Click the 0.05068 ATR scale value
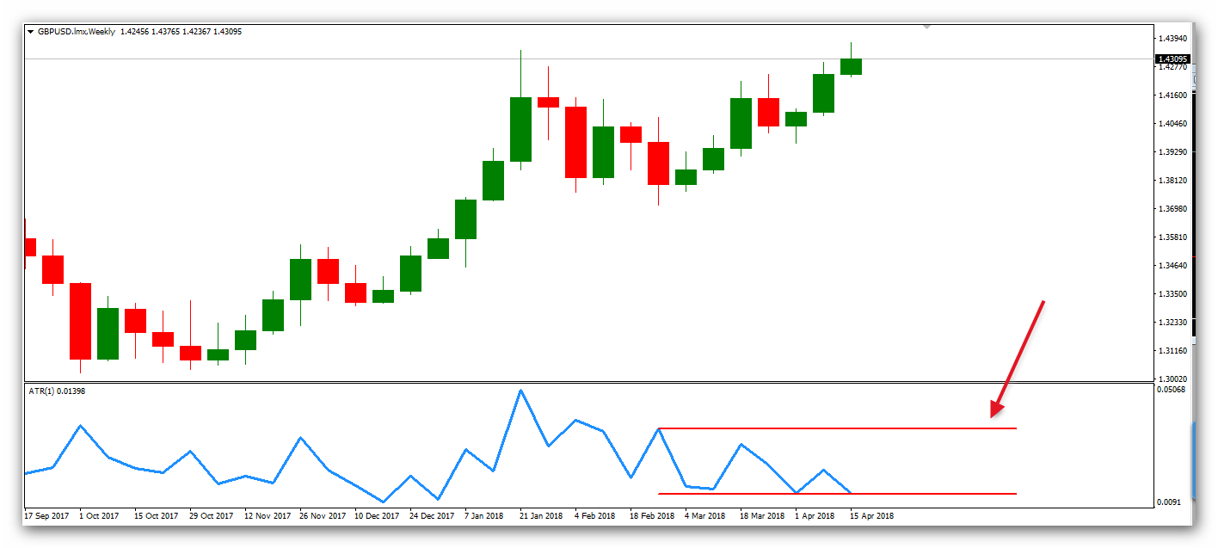 [x=1173, y=390]
